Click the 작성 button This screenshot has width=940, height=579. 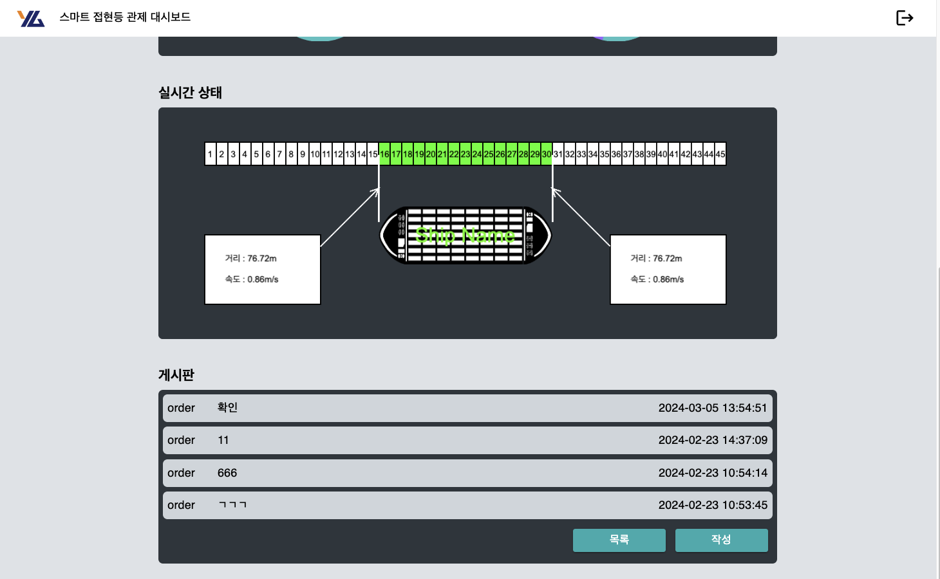click(721, 540)
